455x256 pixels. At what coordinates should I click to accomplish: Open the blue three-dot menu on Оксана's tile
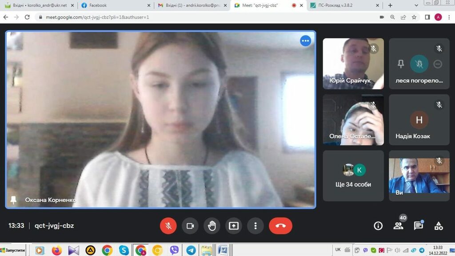[x=305, y=41]
